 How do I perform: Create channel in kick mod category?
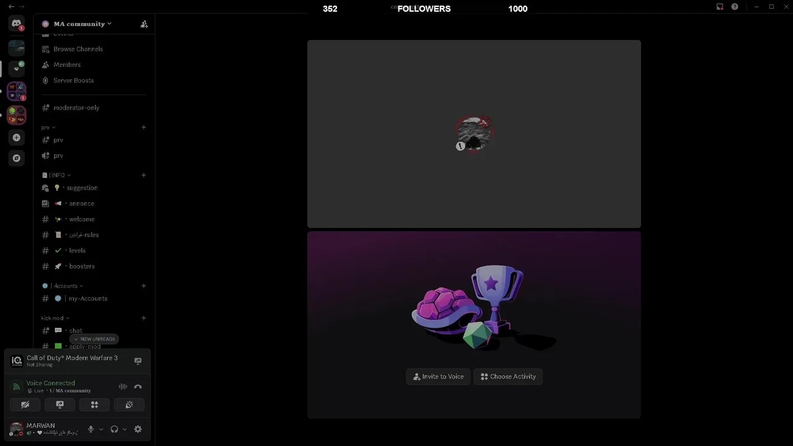pos(144,318)
